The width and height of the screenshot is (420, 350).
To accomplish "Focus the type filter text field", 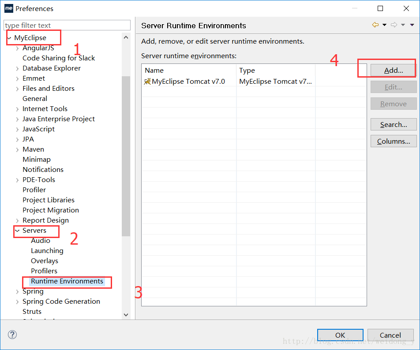I will point(67,25).
